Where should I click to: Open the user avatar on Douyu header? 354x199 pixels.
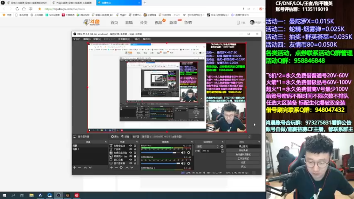tap(252, 23)
